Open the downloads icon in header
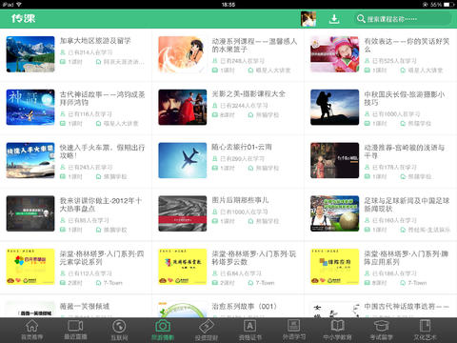Image resolution: width=457 pixels, height=343 pixels. coord(334,19)
